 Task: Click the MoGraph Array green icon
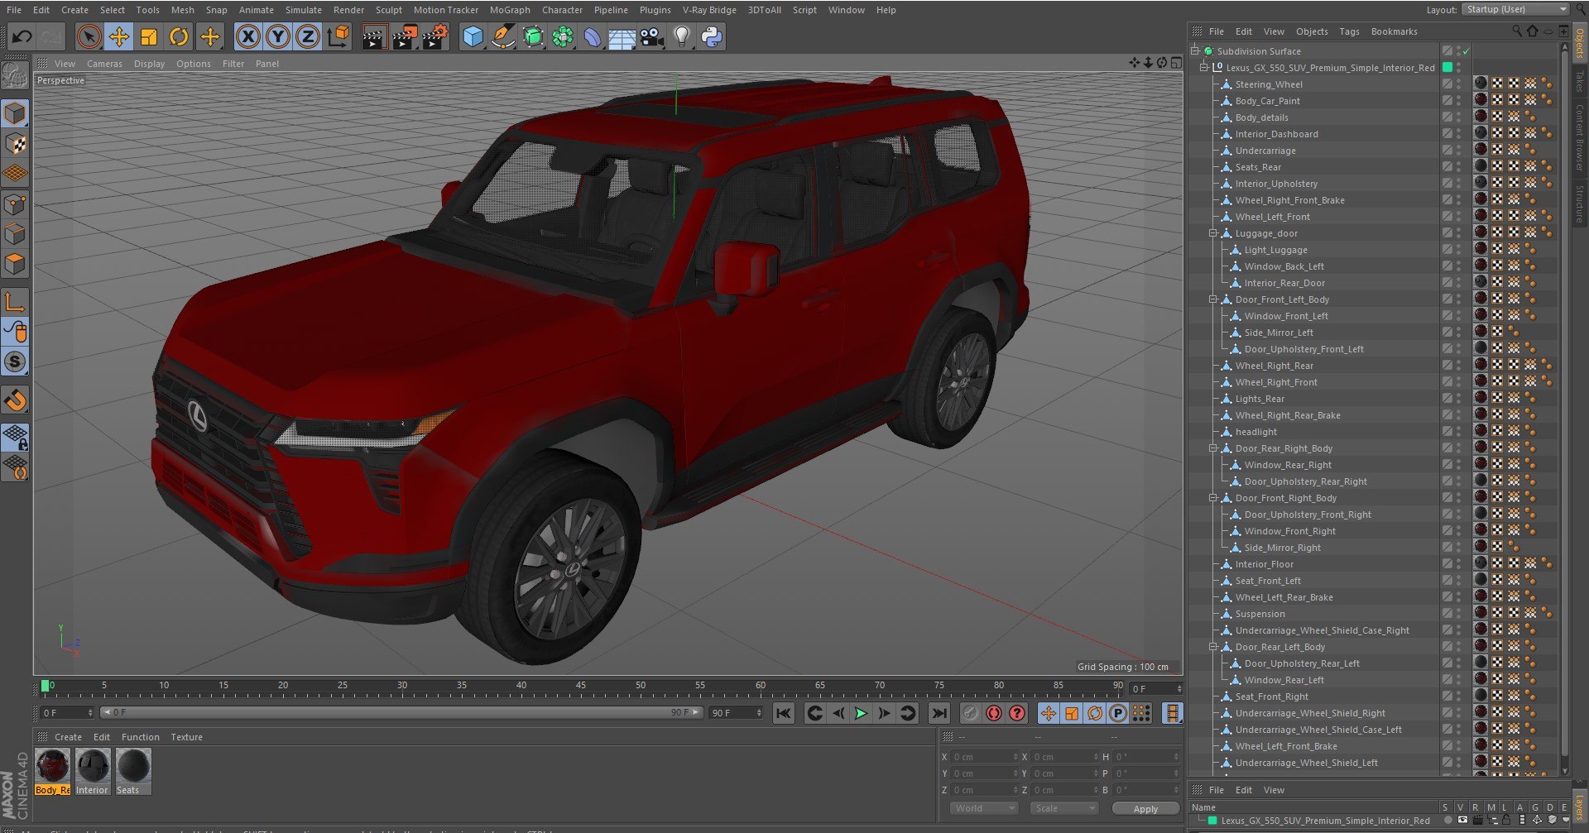[563, 36]
